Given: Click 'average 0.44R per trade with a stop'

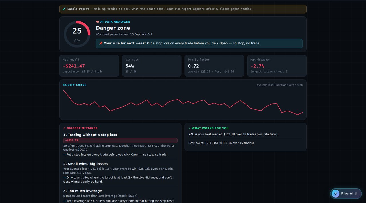Looking at the screenshot, I should [x=280, y=85].
